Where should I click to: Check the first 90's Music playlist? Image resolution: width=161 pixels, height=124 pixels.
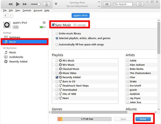(57, 61)
